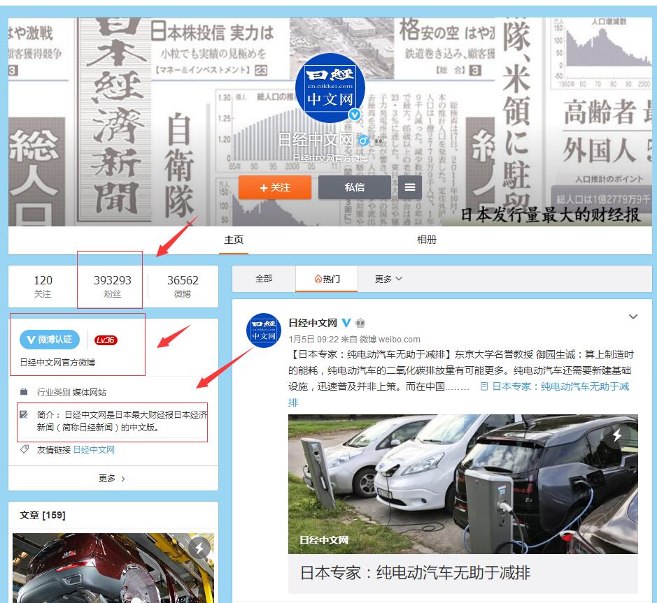The image size is (657, 603).
Task: Click the 日经中文网官方微博 line under 微博认证
Action: coord(57,363)
